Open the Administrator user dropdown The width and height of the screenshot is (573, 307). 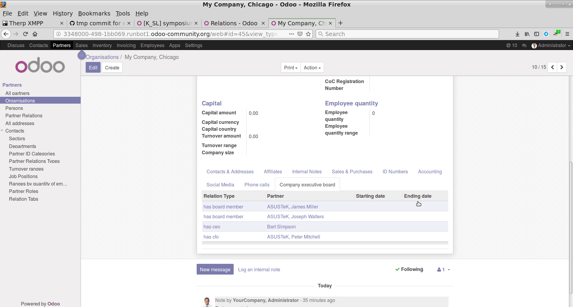pos(551,45)
